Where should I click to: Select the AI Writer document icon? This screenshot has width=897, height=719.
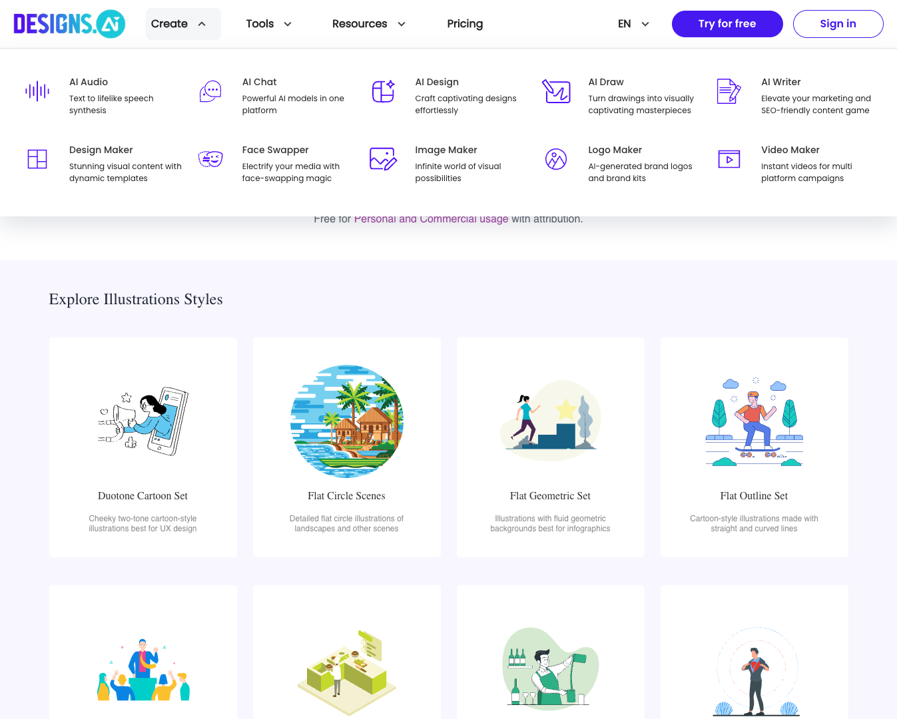pos(729,92)
